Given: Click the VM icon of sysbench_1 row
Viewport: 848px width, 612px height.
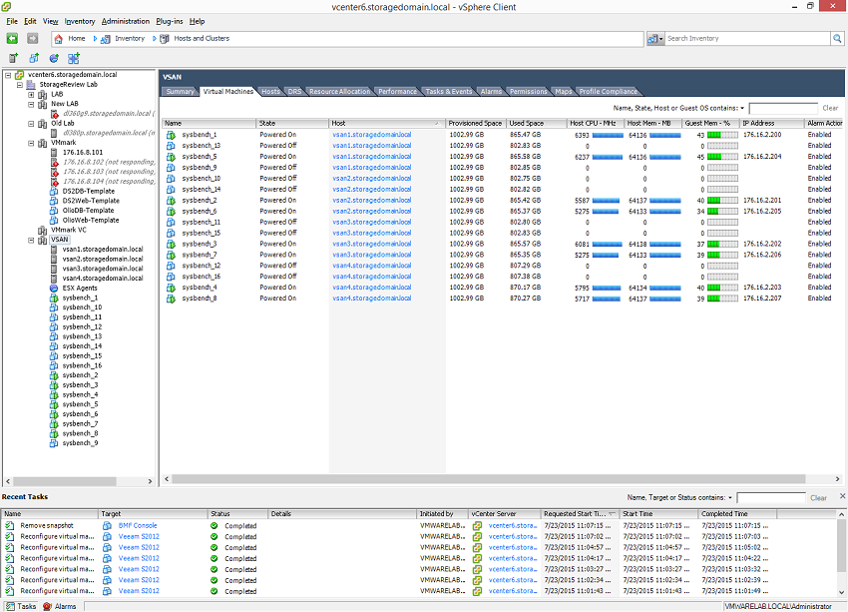Looking at the screenshot, I should pos(171,135).
